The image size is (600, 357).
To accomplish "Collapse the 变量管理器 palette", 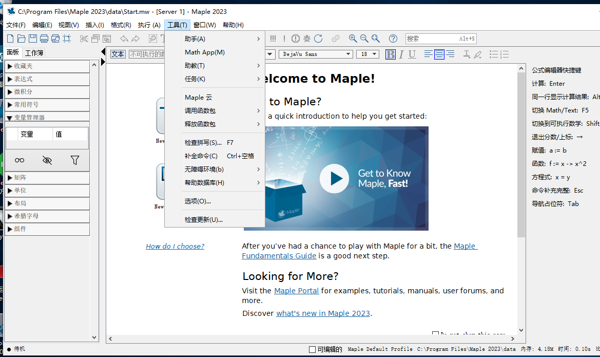I will pyautogui.click(x=47, y=117).
